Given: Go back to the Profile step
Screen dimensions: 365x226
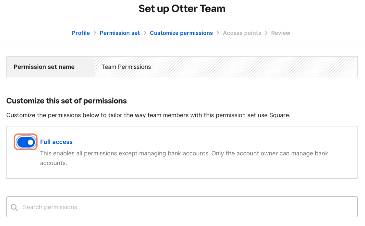Looking at the screenshot, I should (81, 33).
